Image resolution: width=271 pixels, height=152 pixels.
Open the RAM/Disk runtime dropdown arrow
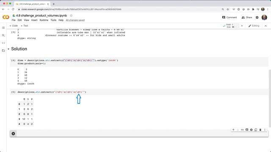242,26
